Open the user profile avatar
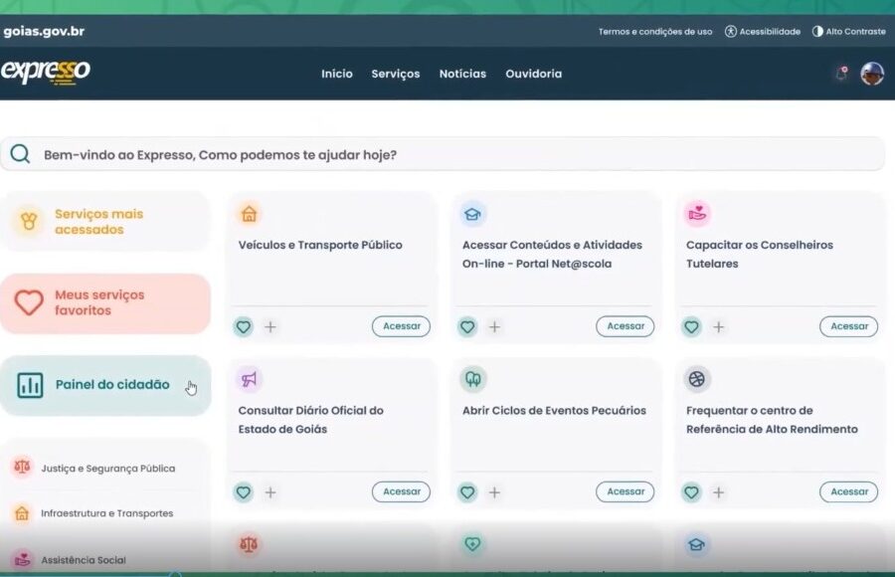Image resolution: width=895 pixels, height=577 pixels. (x=872, y=74)
